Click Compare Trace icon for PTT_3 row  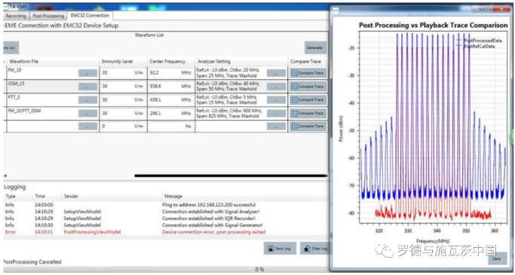pos(294,99)
